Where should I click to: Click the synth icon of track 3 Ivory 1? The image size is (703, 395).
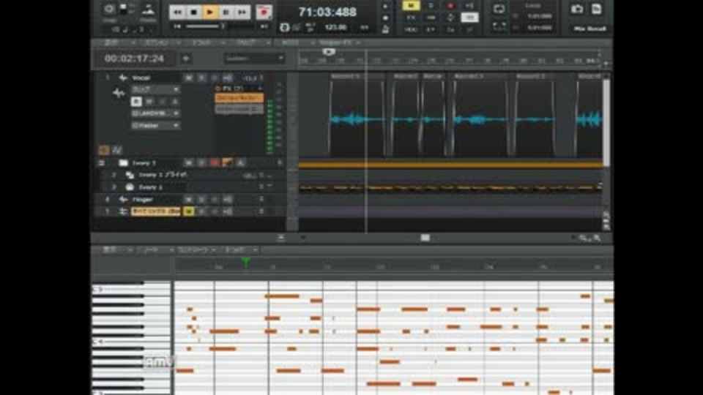tap(130, 187)
